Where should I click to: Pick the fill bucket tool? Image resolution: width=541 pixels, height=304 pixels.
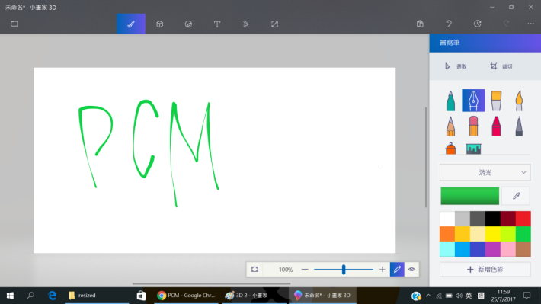(473, 149)
